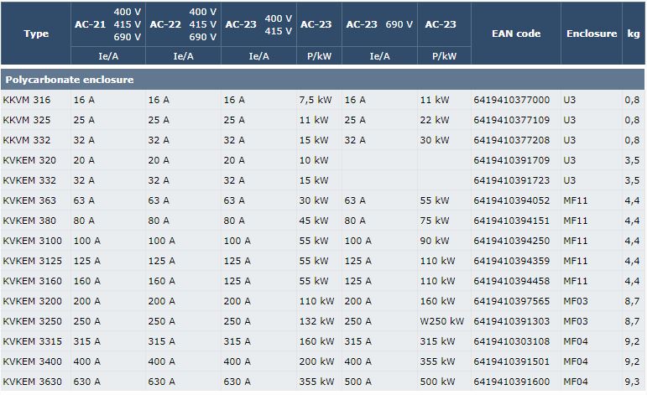The width and height of the screenshot is (647, 395).
Task: Select the 500 A current value
Action: pyautogui.click(x=357, y=382)
